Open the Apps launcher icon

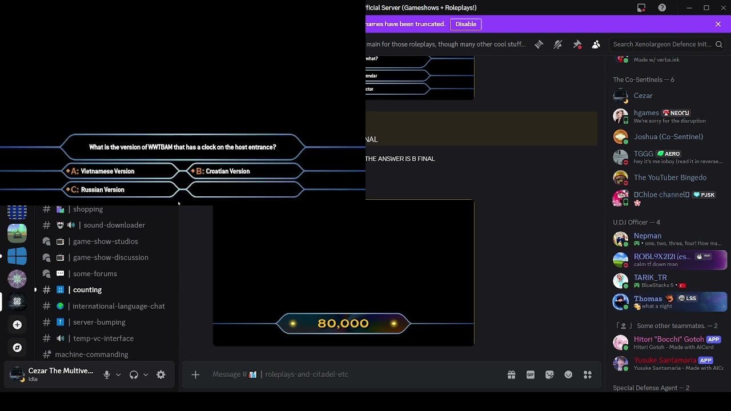coord(588,374)
